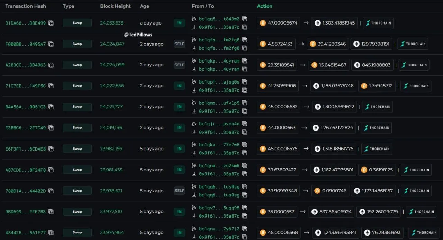The height and width of the screenshot is (240, 443).
Task: Sort by the Block Height column header
Action: click(x=115, y=6)
